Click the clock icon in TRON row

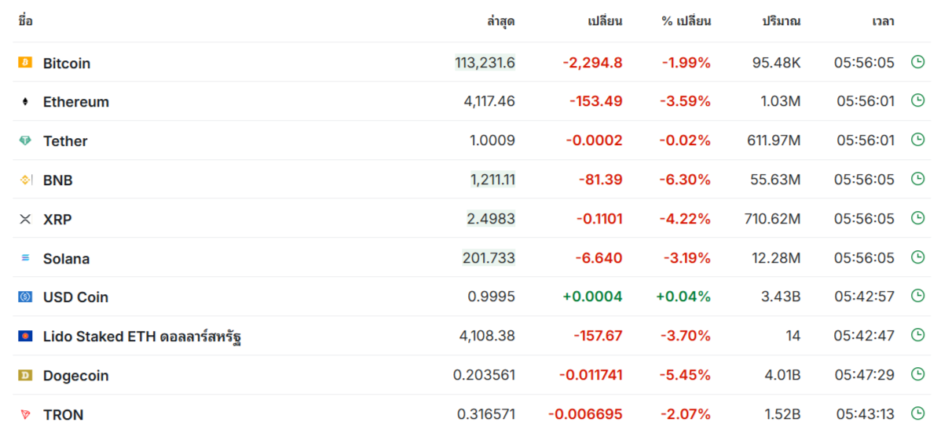point(917,414)
